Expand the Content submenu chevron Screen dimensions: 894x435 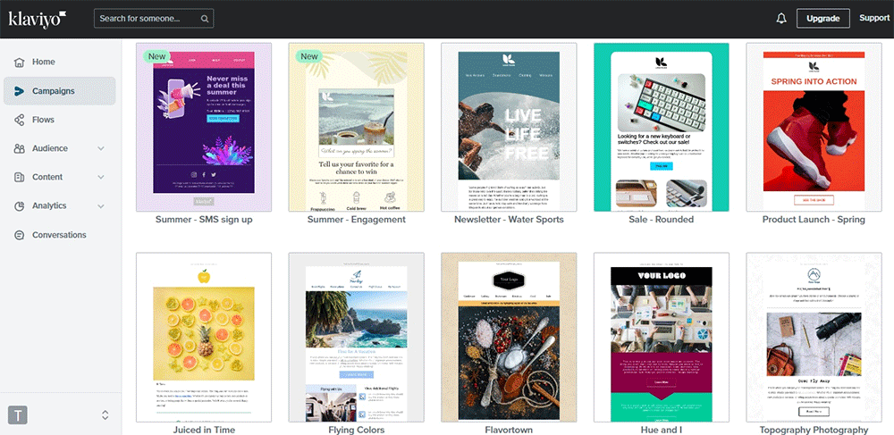tap(101, 177)
